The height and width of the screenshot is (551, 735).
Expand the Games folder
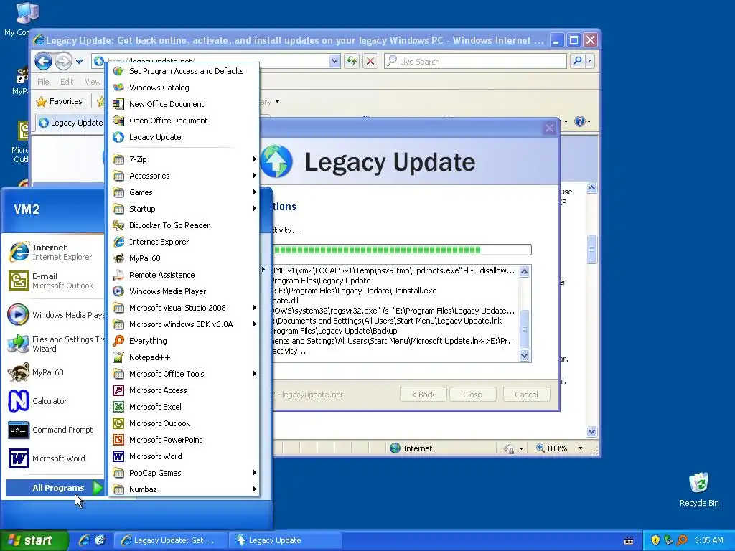184,192
